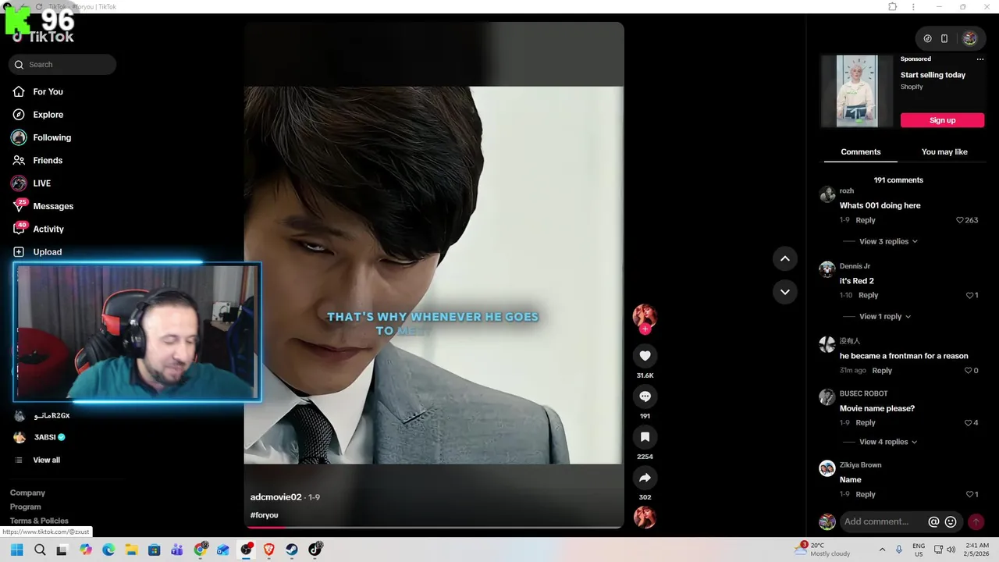
Task: Reply to rozh's comment
Action: [x=866, y=220]
